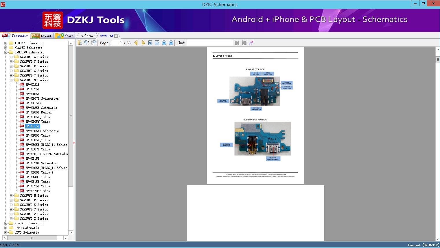The image size is (440, 248).
Task: Click the rotate left icon, second in the toolbar
Action: point(87,43)
